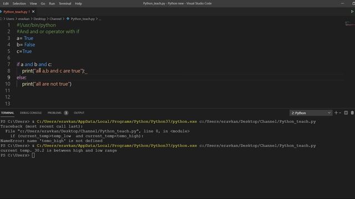Click the text 'a= True' on line 3

[x=25, y=38]
